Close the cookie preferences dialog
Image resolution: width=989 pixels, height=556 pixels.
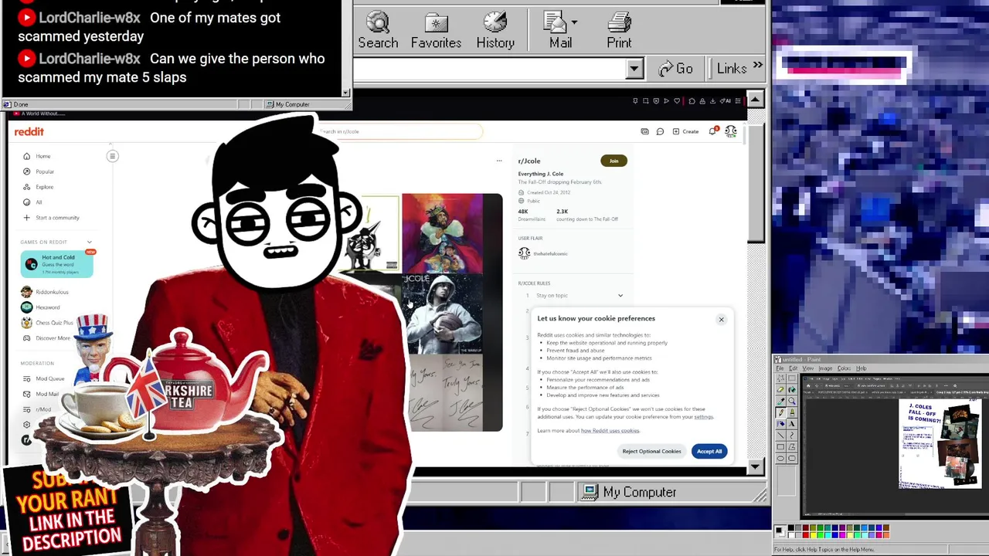pos(721,320)
